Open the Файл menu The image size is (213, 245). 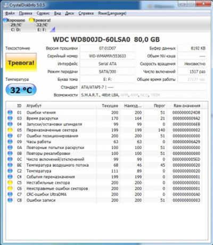click(x=10, y=13)
